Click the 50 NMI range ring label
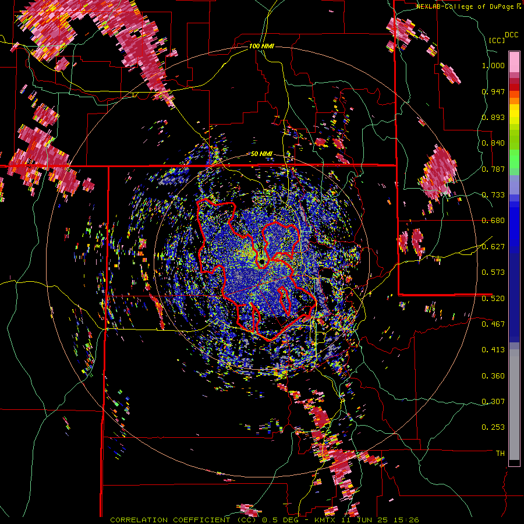 (x=261, y=154)
